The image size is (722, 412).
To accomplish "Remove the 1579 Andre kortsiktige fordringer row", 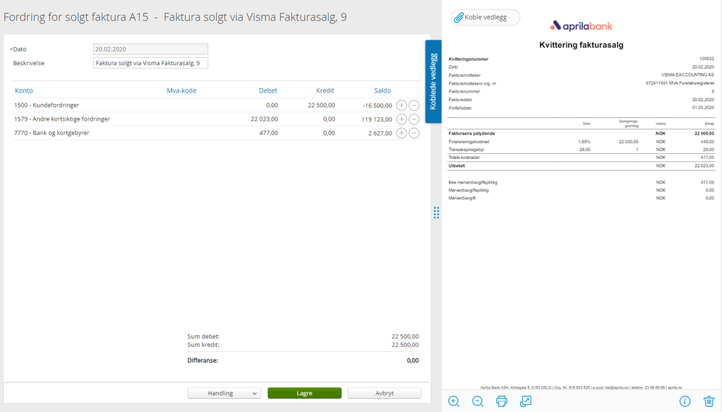I will (x=414, y=119).
